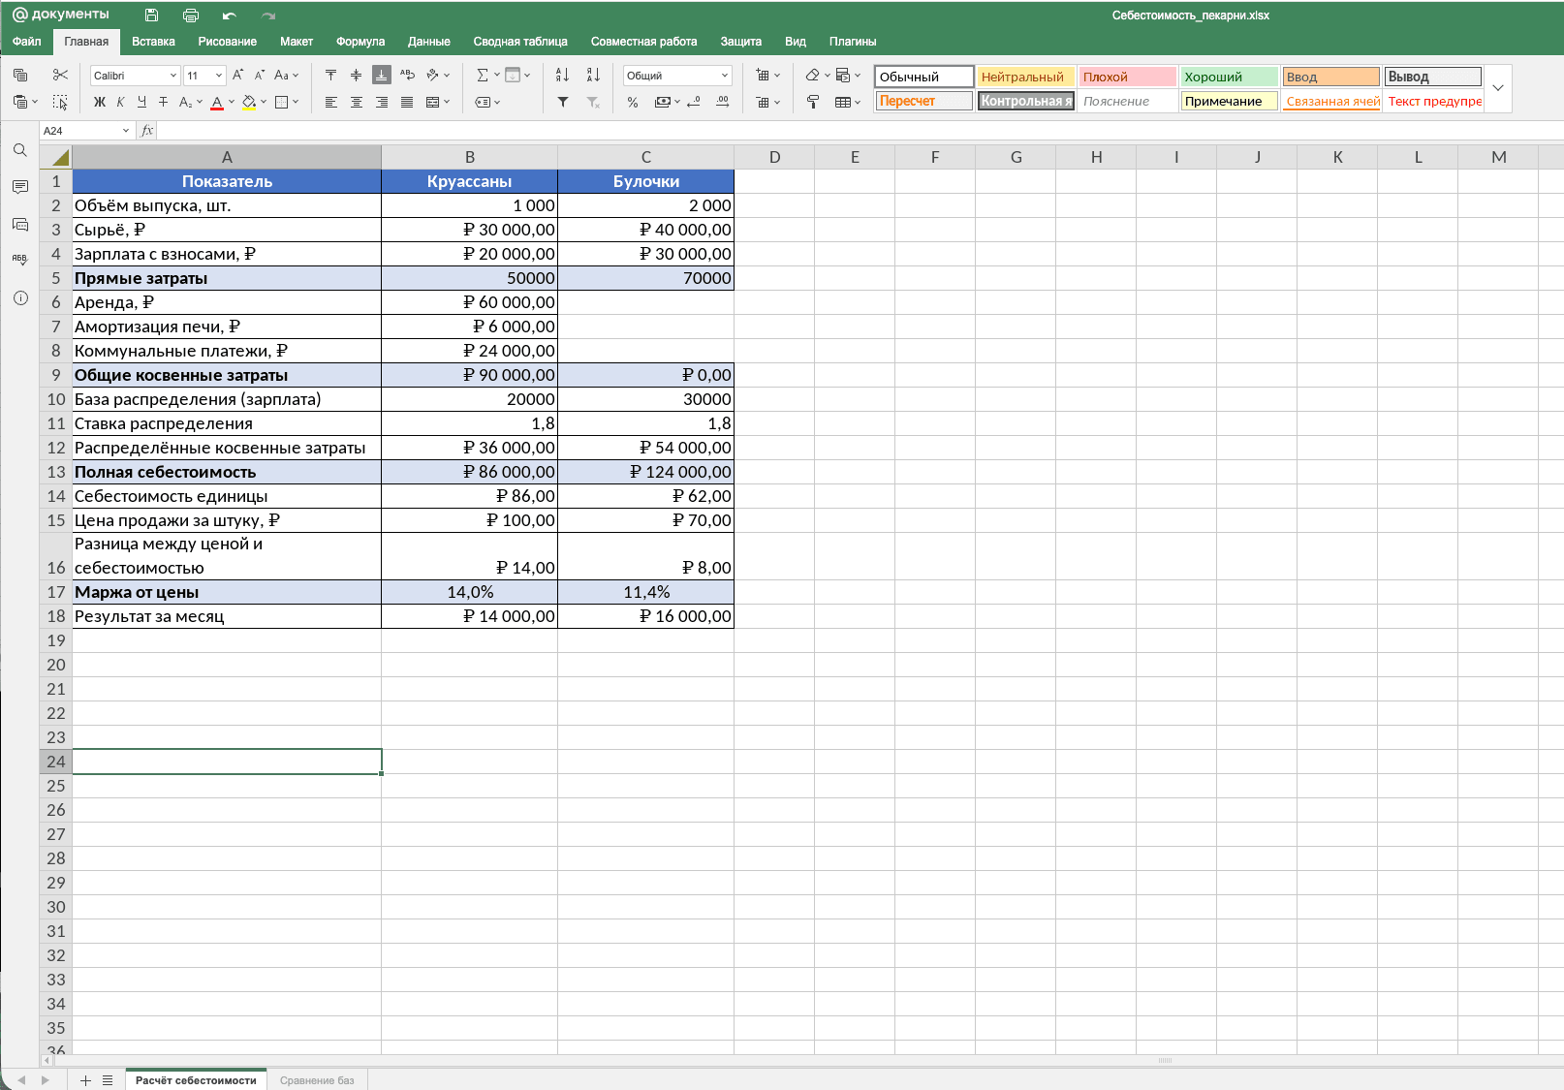Open the Сравнение баз sheet tab
Viewport: 1564px width, 1090px height.
click(317, 1080)
